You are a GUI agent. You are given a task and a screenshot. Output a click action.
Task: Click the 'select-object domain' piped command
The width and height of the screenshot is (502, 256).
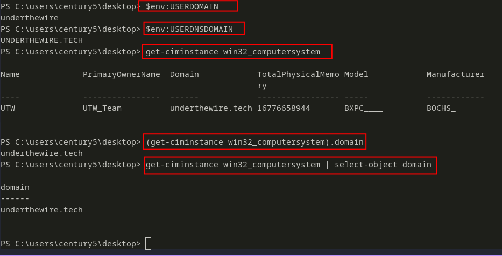383,165
